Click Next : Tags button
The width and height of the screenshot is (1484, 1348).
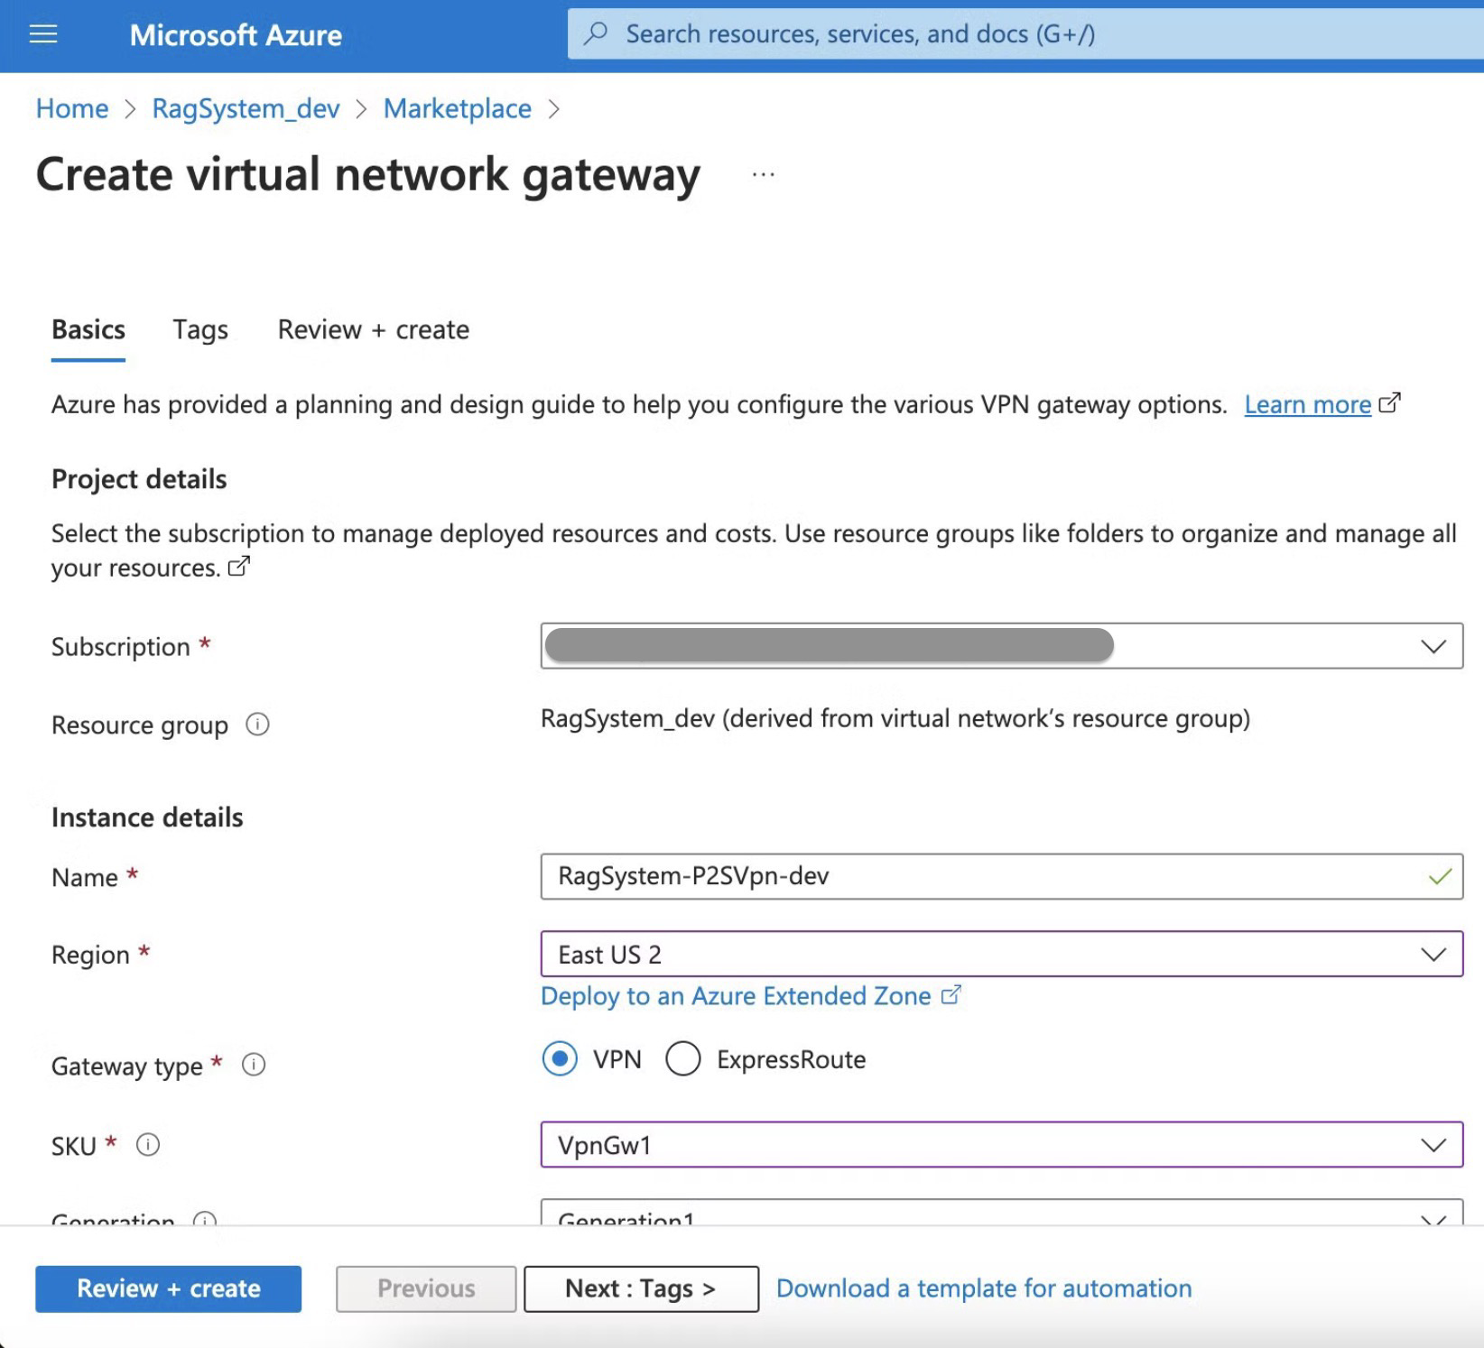[x=641, y=1288]
